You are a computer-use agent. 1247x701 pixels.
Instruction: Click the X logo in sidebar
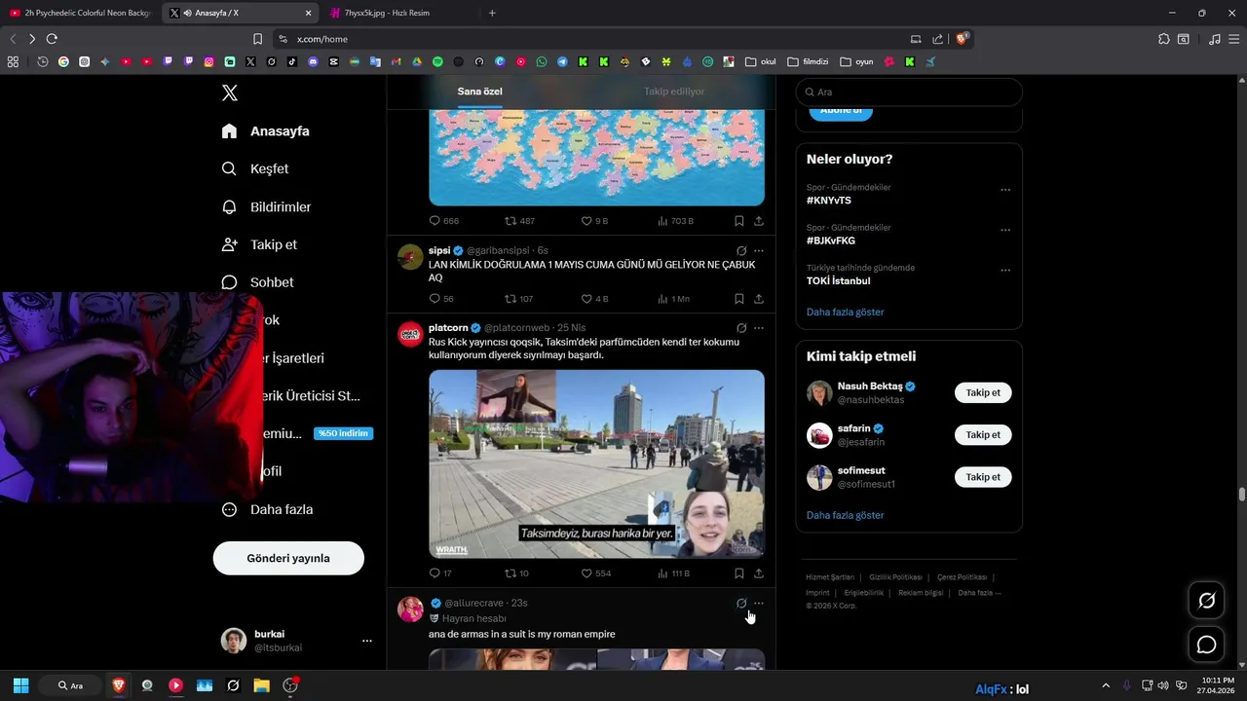coord(229,92)
